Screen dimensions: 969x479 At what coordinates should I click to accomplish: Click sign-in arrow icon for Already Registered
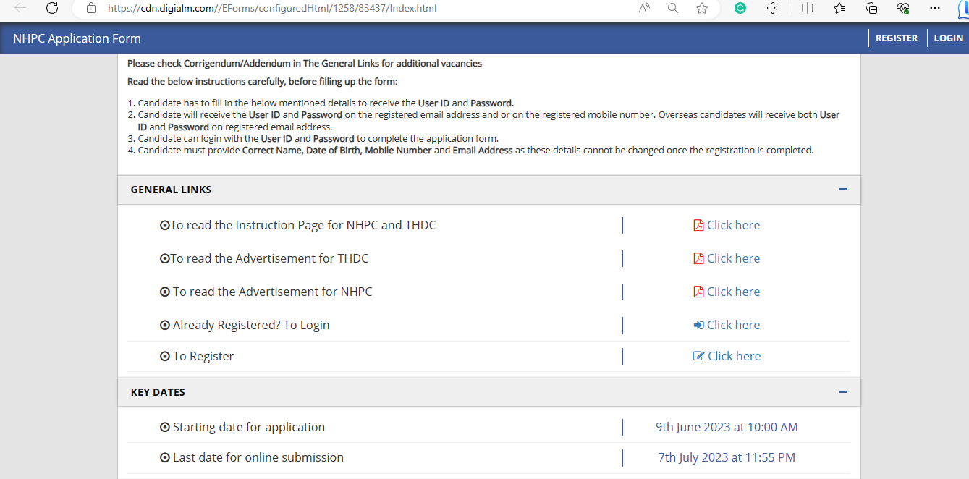click(x=698, y=325)
